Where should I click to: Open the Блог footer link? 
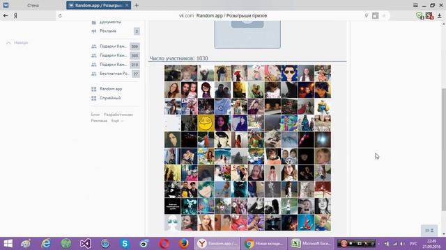[95, 115]
